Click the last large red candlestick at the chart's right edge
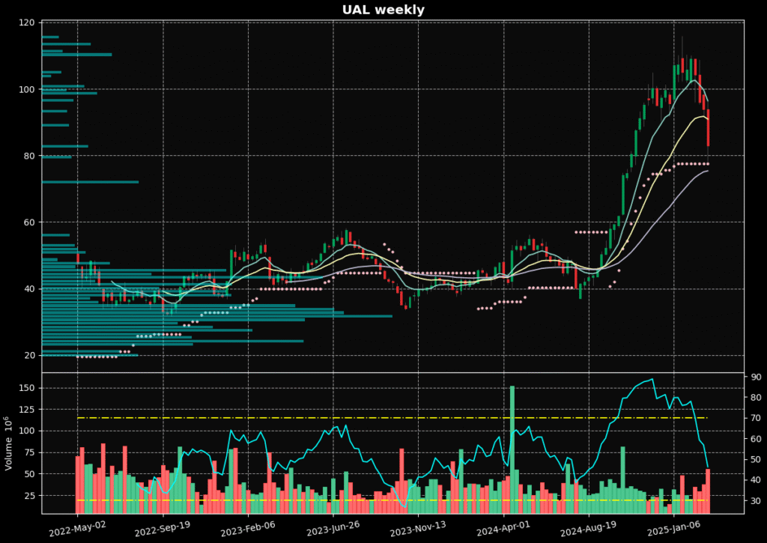 click(x=708, y=127)
